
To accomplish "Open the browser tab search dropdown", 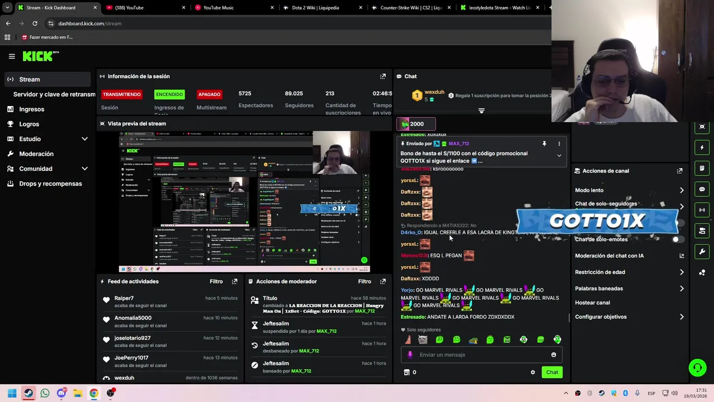I will 7,8.
